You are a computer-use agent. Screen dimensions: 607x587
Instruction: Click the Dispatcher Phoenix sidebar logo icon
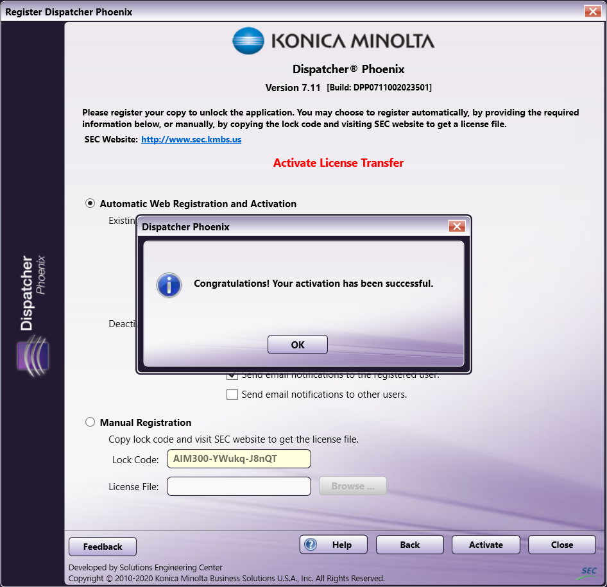point(33,356)
